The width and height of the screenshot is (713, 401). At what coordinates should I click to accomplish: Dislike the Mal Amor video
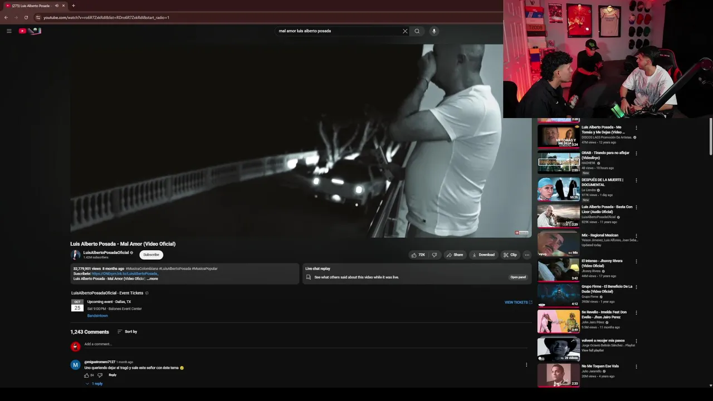(x=434, y=255)
